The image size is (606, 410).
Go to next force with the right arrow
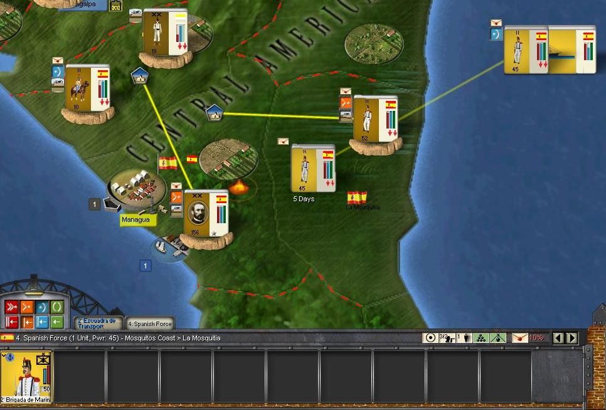coord(572,338)
